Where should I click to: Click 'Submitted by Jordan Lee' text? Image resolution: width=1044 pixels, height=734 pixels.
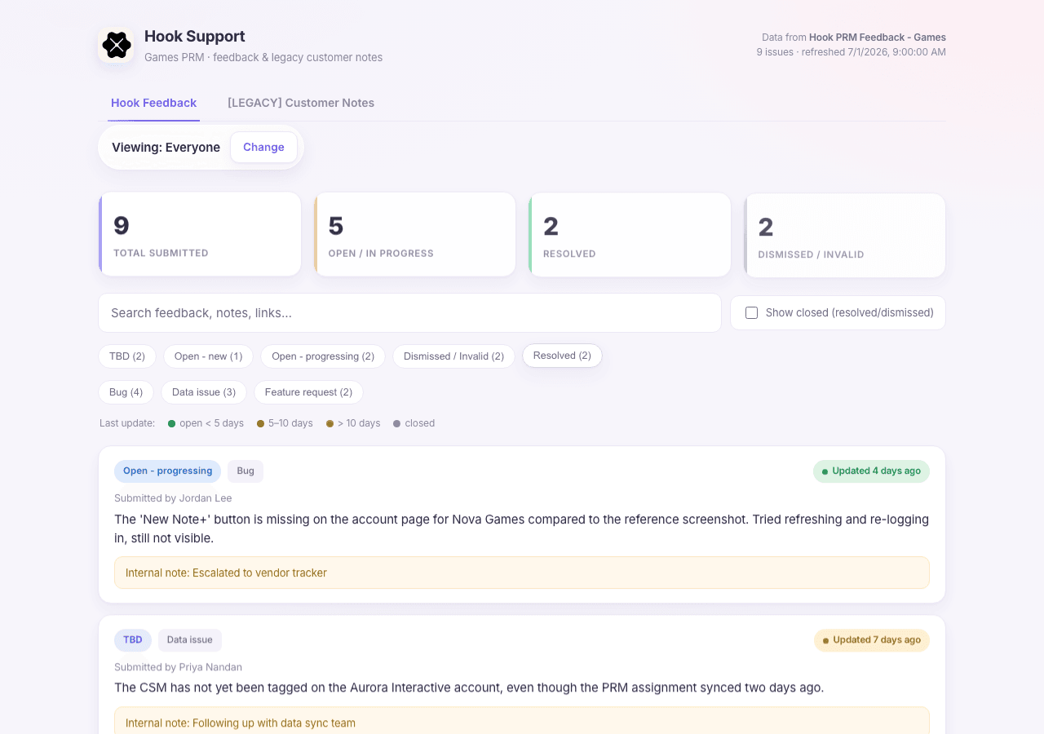pyautogui.click(x=173, y=498)
